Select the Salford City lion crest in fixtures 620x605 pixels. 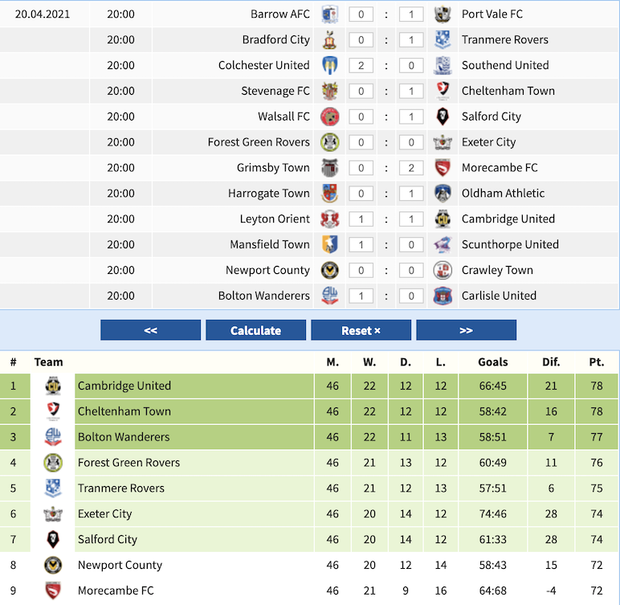tap(443, 117)
